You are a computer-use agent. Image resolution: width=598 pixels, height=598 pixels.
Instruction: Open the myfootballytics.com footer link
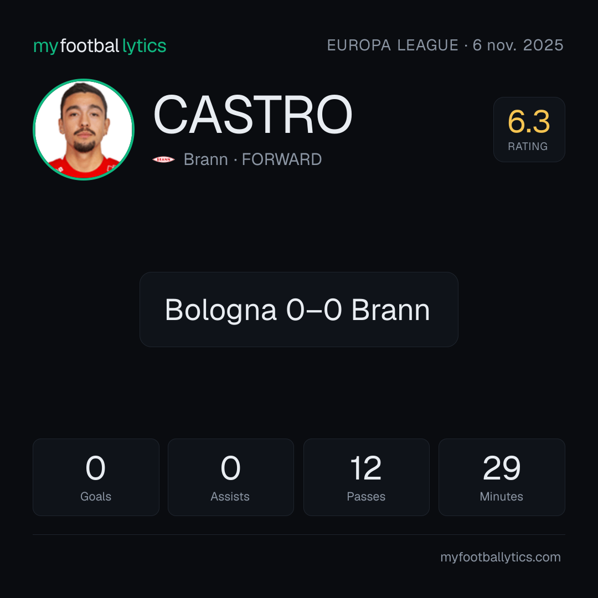coord(501,557)
